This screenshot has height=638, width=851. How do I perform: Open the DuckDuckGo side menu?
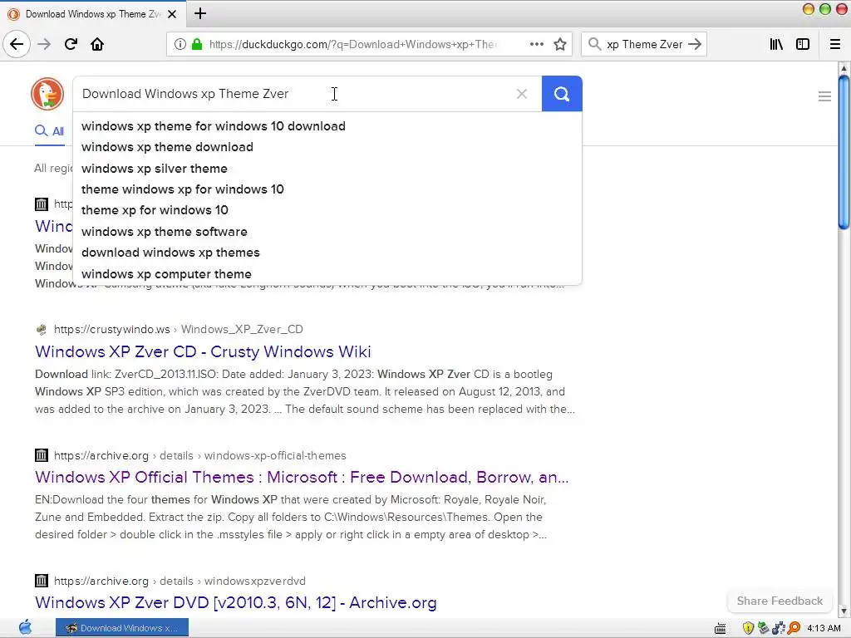pyautogui.click(x=824, y=96)
